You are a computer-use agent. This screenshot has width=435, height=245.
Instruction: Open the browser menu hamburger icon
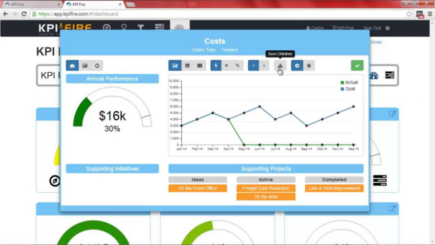430,14
